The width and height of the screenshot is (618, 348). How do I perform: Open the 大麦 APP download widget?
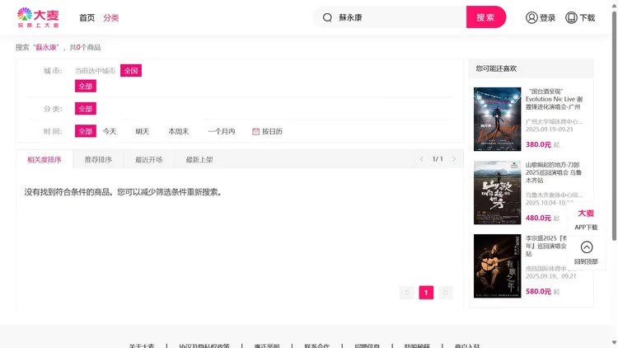pyautogui.click(x=586, y=219)
